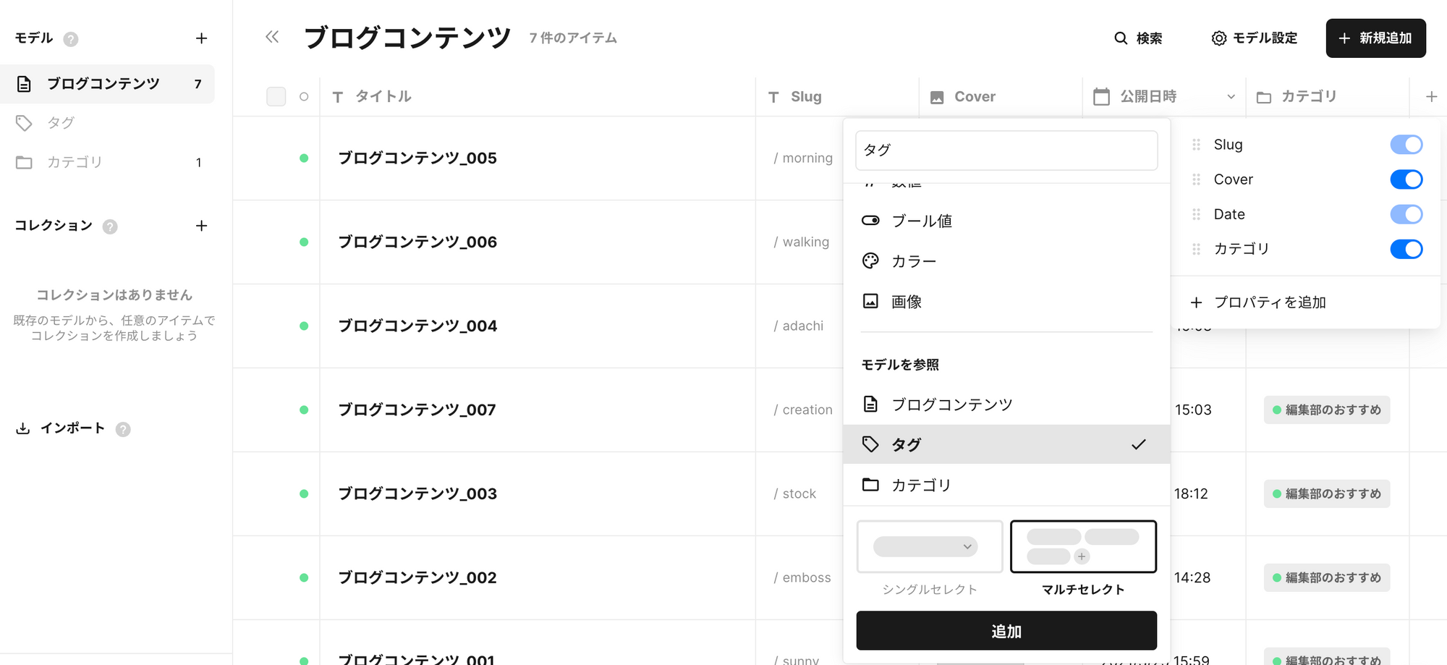
Task: Select カテゴリ as reference model
Action: pyautogui.click(x=1006, y=485)
